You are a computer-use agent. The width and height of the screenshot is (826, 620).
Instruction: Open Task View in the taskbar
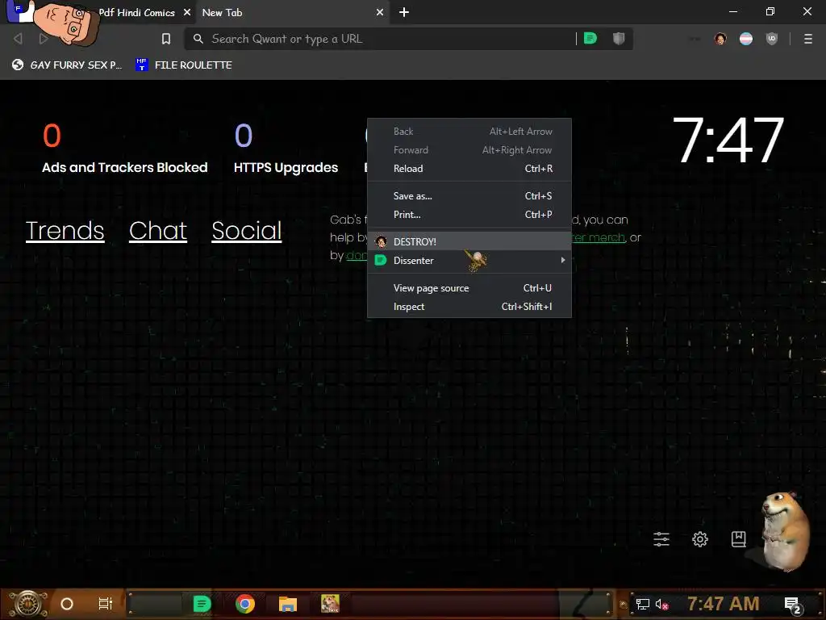tap(106, 604)
